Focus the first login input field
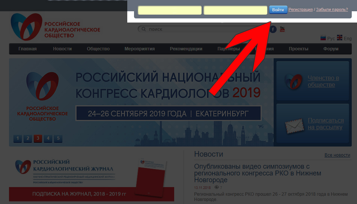 click(170, 10)
